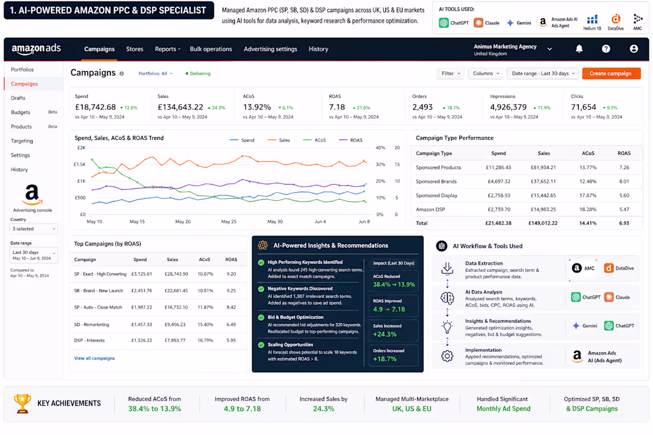This screenshot has height=435, width=653.
Task: Open the SB - Brand - New Launch campaign
Action: [x=99, y=291]
